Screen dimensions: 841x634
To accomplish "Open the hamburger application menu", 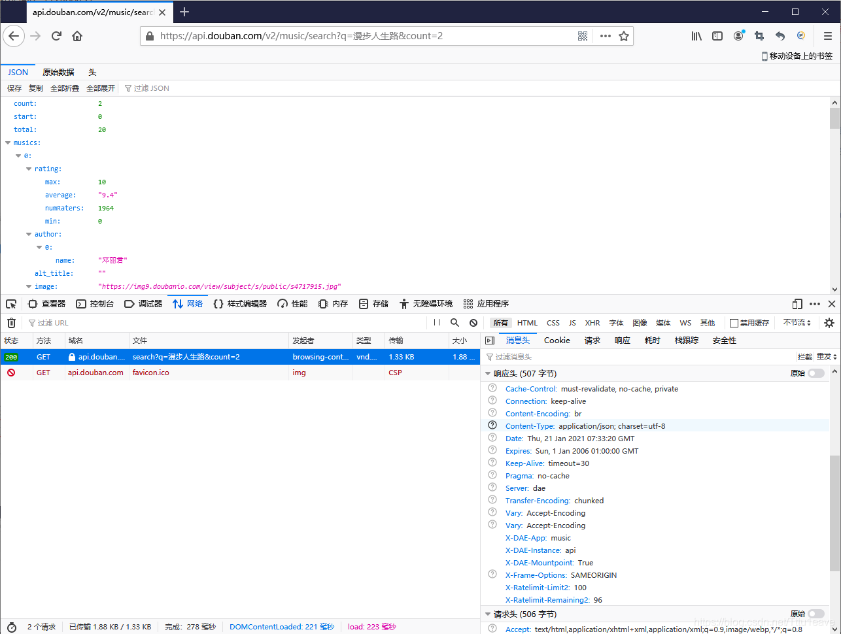I will (827, 36).
